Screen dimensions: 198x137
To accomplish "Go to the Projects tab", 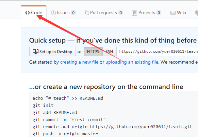I will pyautogui.click(x=147, y=13).
